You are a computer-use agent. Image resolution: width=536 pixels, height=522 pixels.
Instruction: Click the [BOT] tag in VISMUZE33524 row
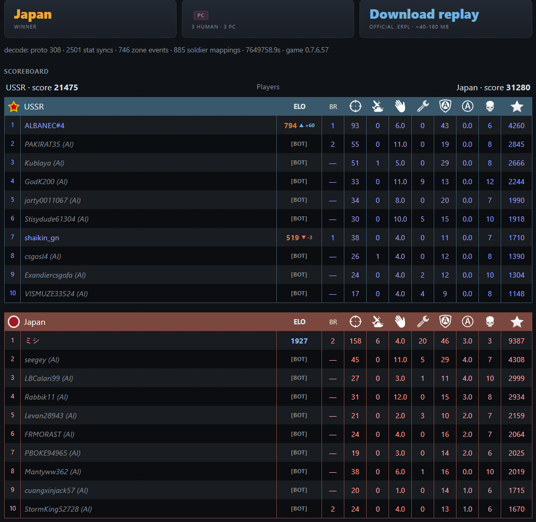[x=299, y=294]
